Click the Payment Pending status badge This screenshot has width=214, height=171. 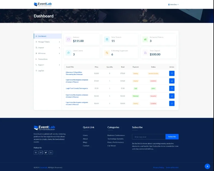[x=153, y=74]
